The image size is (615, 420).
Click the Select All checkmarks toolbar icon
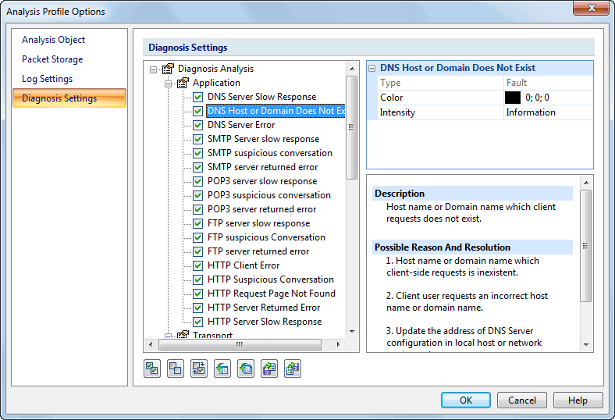tap(152, 369)
